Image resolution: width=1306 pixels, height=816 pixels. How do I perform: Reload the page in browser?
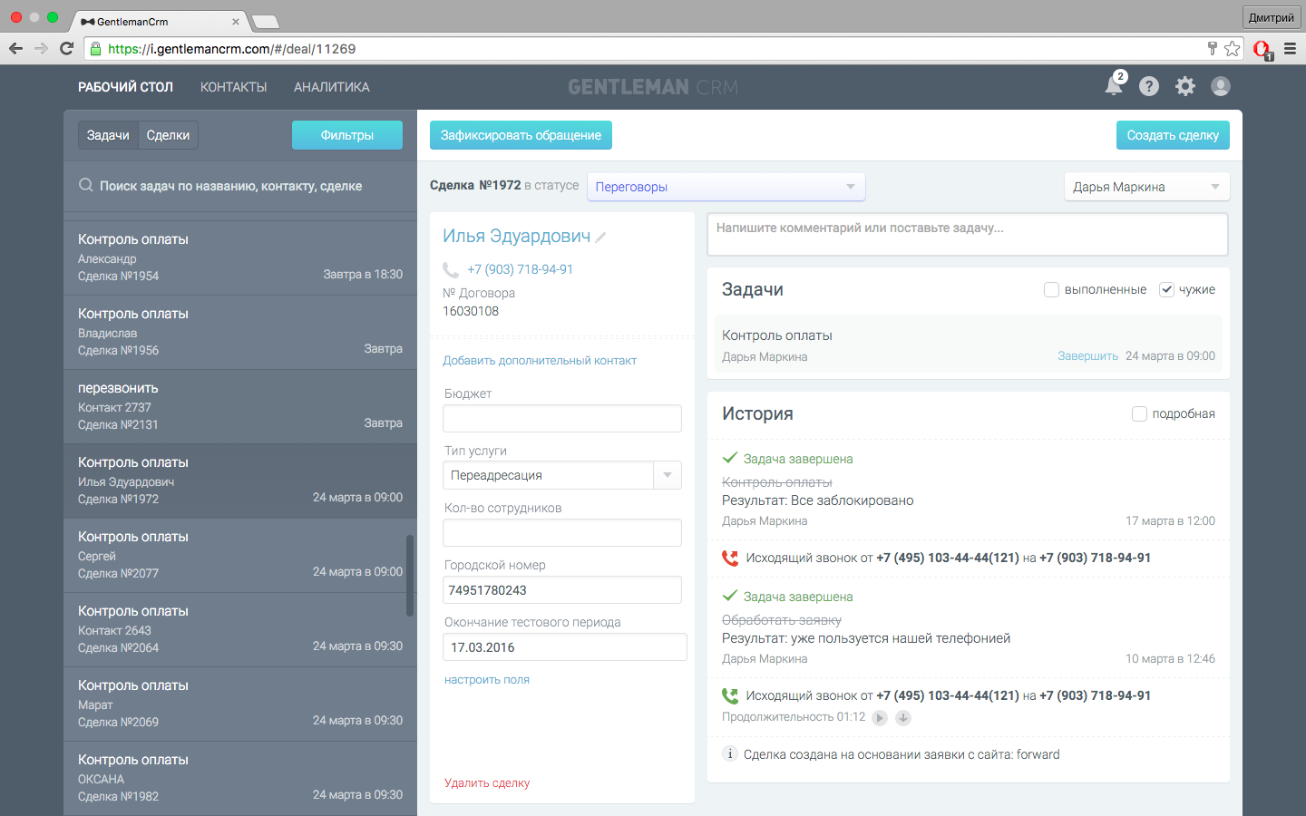[x=66, y=49]
